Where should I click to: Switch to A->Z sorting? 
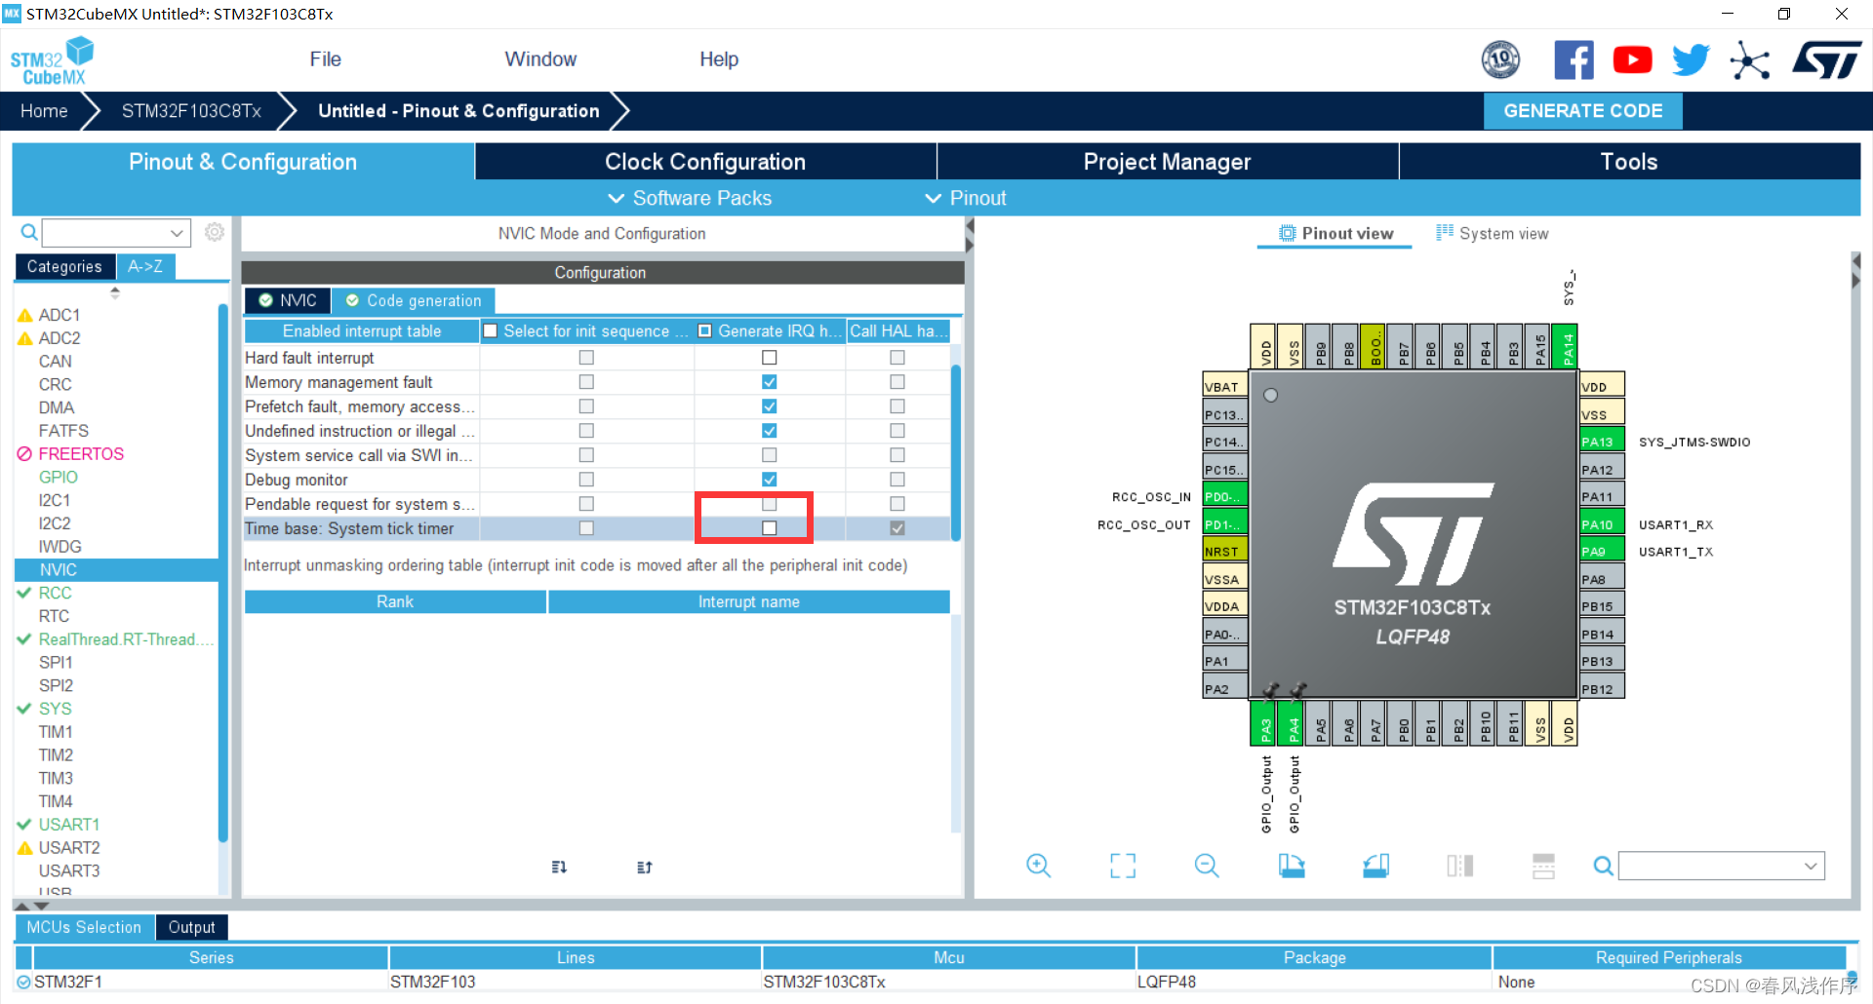pyautogui.click(x=145, y=266)
